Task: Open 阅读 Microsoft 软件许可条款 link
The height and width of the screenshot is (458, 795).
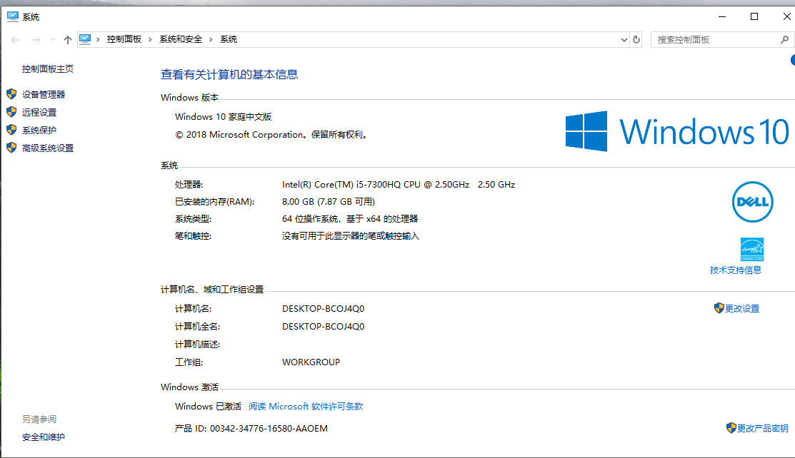Action: [x=306, y=407]
